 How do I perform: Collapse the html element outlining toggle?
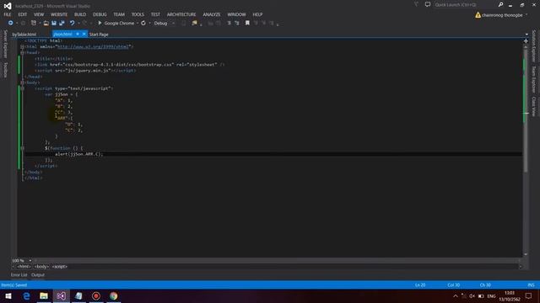pyautogui.click(x=22, y=47)
